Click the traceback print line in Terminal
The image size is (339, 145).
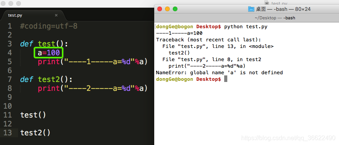coord(207,66)
